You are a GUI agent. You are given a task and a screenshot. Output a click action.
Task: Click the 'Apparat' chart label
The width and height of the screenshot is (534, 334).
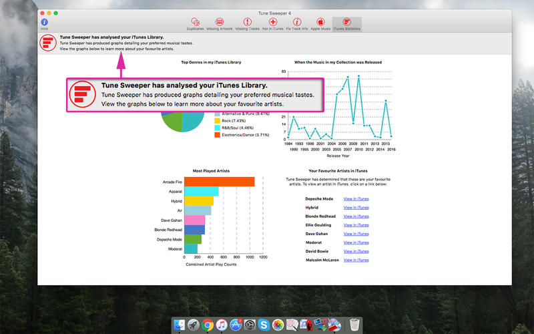tap(176, 192)
